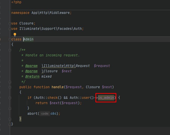Click 'Closure' type hint in the handle signature

pos(93,87)
